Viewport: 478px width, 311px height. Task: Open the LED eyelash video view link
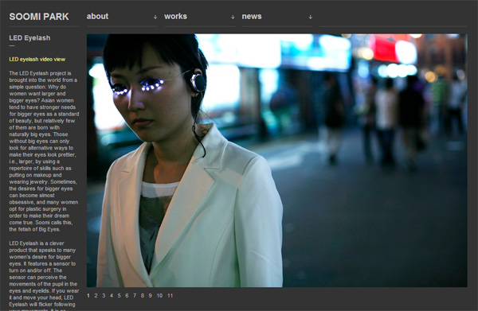click(37, 60)
